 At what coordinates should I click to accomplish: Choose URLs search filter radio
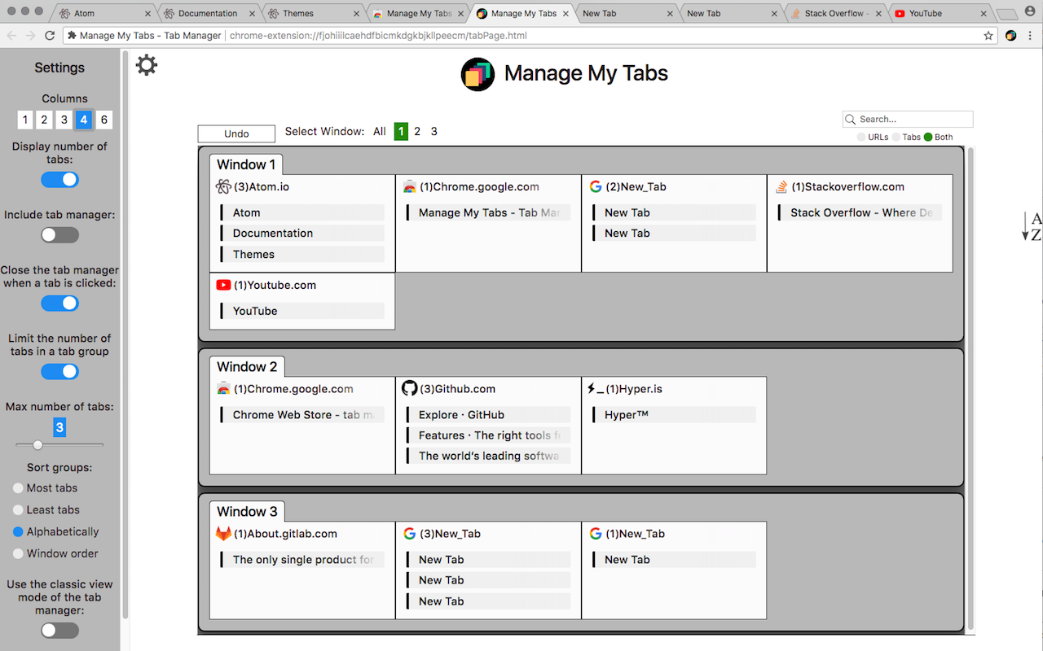(x=861, y=138)
